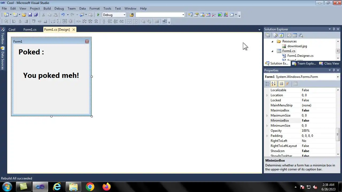
Task: Click the Find in Files icon
Action: pyautogui.click(x=131, y=15)
